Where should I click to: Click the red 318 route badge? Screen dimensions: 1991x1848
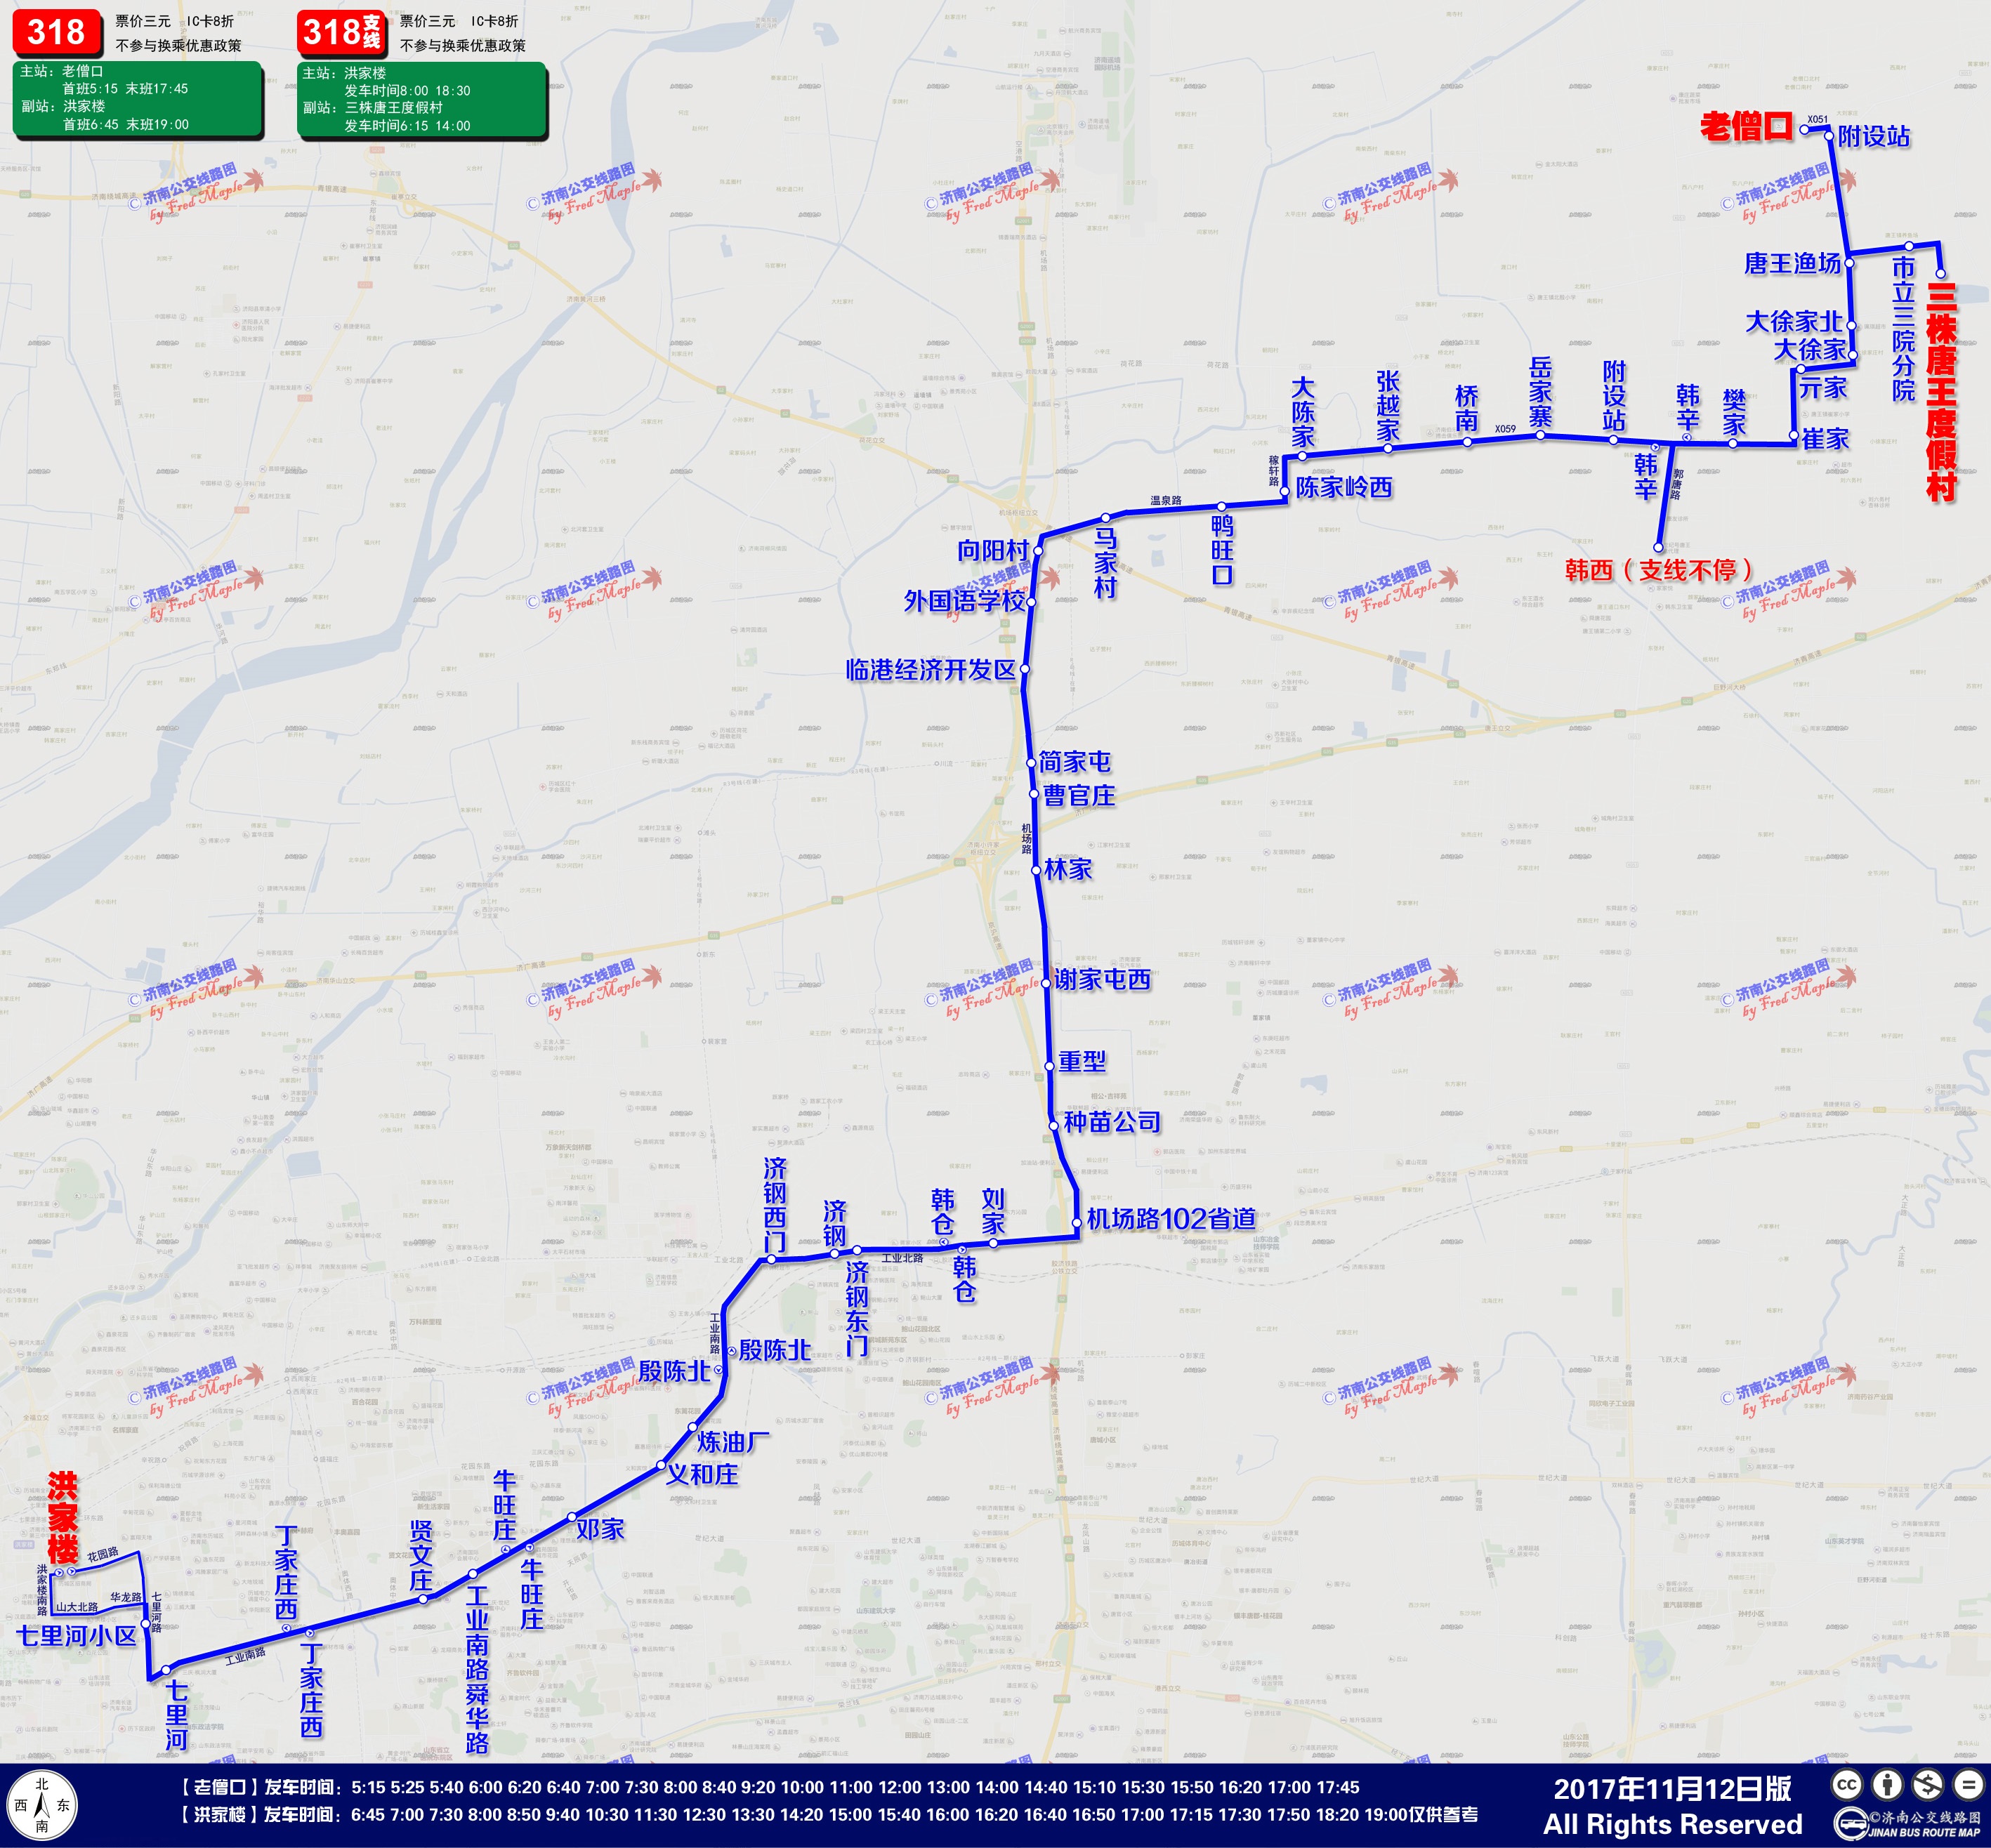[x=57, y=32]
